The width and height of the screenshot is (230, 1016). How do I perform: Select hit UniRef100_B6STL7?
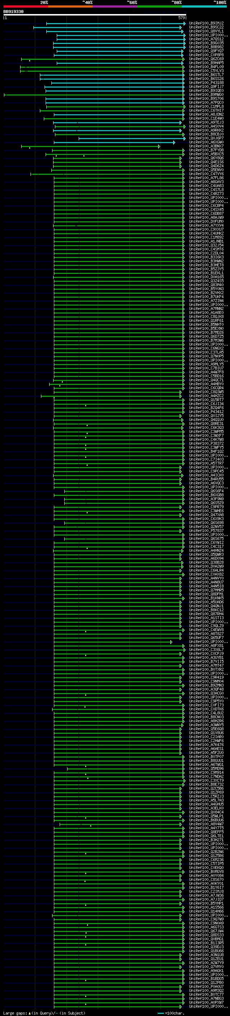click(206, 75)
